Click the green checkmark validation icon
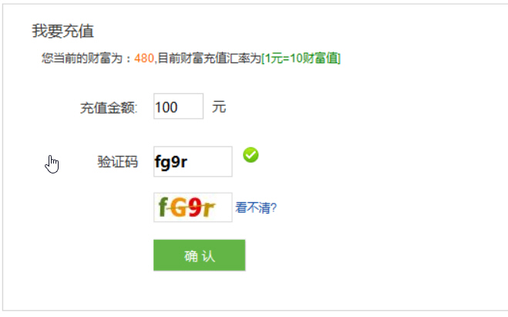Image resolution: width=508 pixels, height=317 pixels. (251, 155)
